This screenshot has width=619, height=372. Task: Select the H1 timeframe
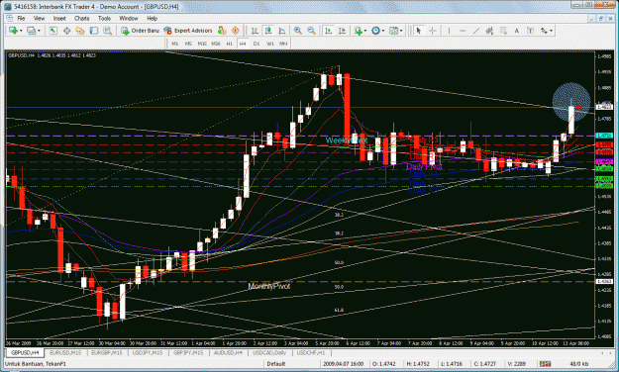point(230,44)
